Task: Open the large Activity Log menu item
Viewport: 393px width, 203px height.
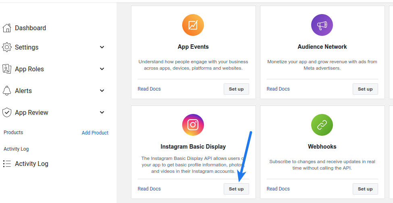Action: pyautogui.click(x=31, y=164)
